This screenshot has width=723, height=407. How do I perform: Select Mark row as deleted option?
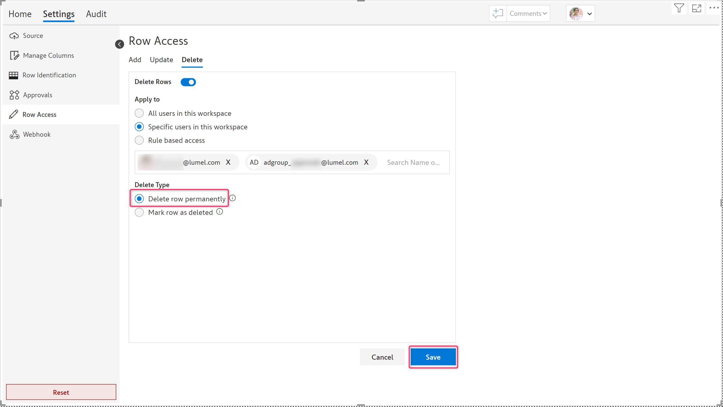tap(139, 212)
